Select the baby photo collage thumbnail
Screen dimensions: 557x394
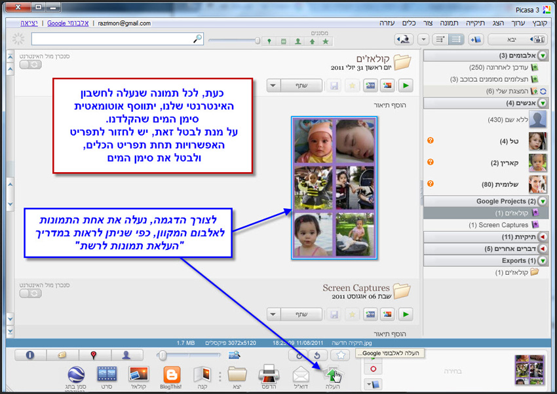click(x=334, y=188)
